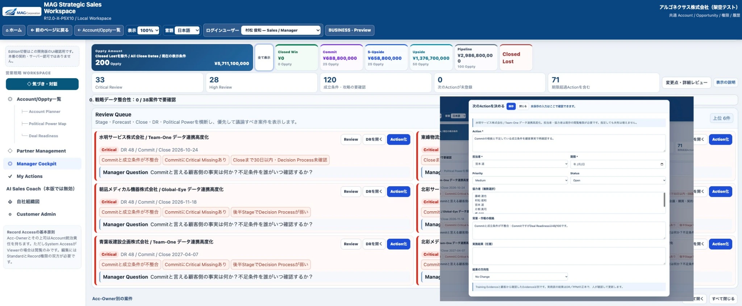Image resolution: width=742 pixels, height=306 pixels.
Task: Open the ログインユーザー selector dropdown
Action: click(281, 30)
